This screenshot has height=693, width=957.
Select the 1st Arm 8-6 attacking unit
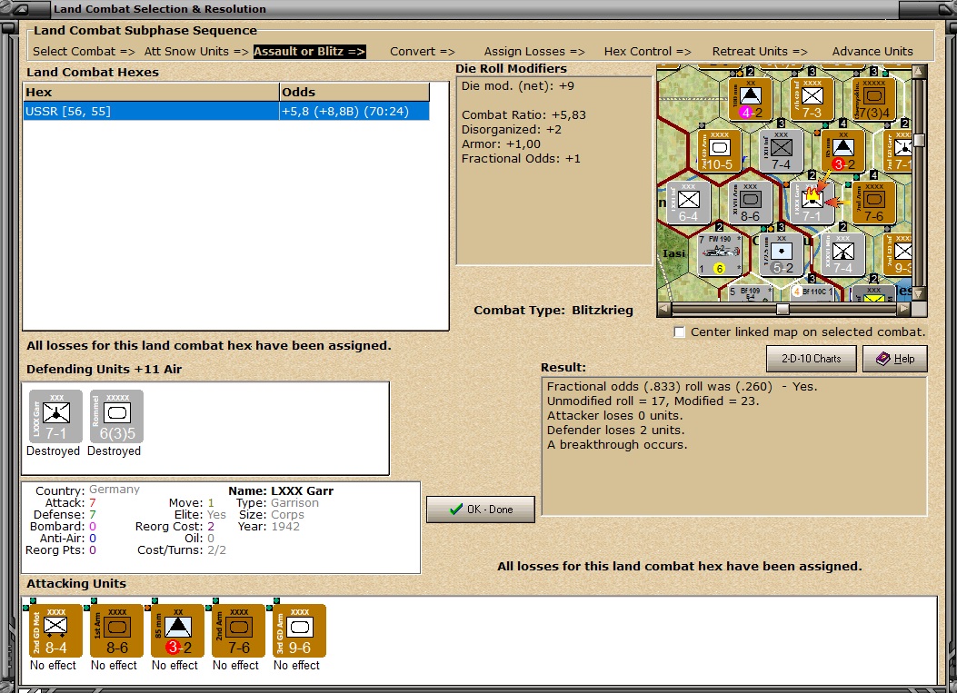tap(113, 630)
